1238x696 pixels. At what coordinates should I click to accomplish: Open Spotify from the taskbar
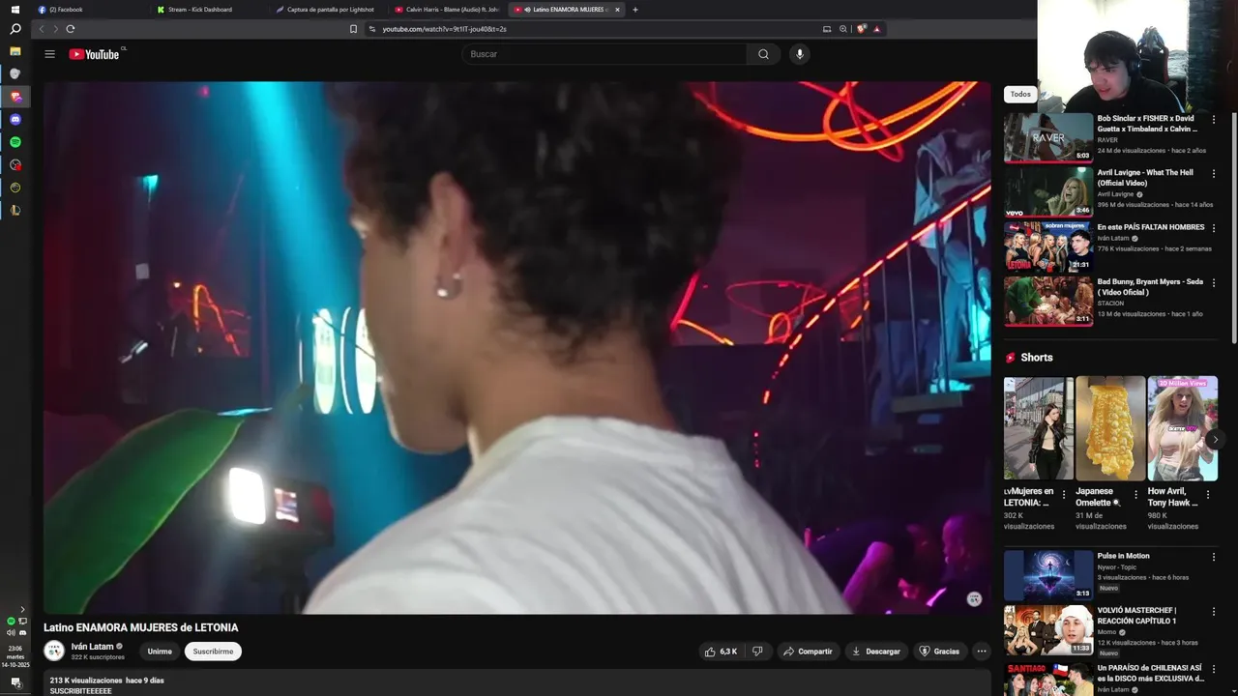[x=15, y=142]
